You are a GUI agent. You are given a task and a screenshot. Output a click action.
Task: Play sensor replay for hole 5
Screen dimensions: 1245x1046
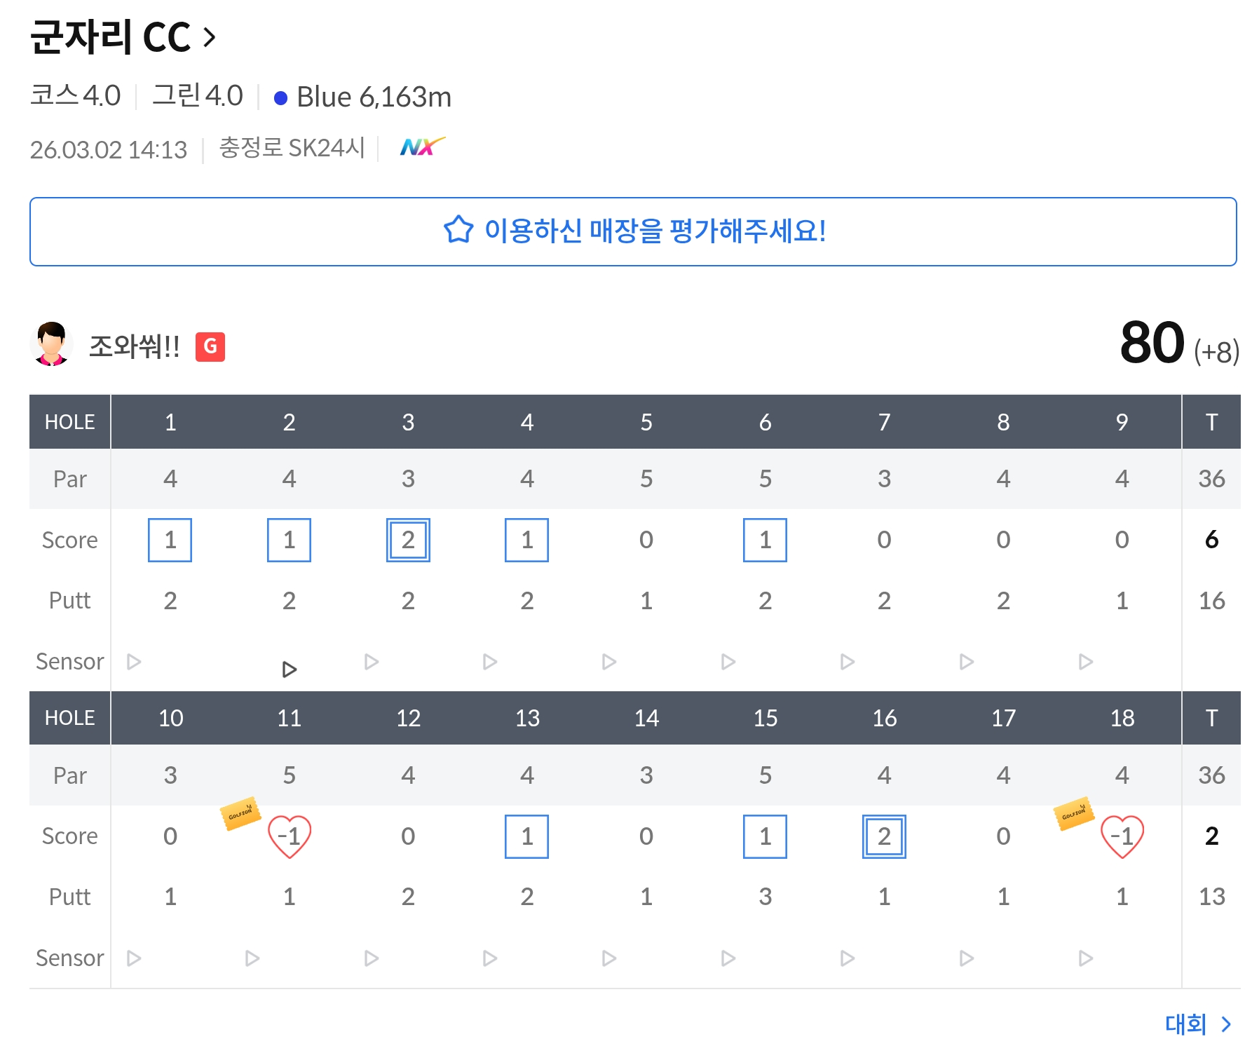click(x=609, y=662)
